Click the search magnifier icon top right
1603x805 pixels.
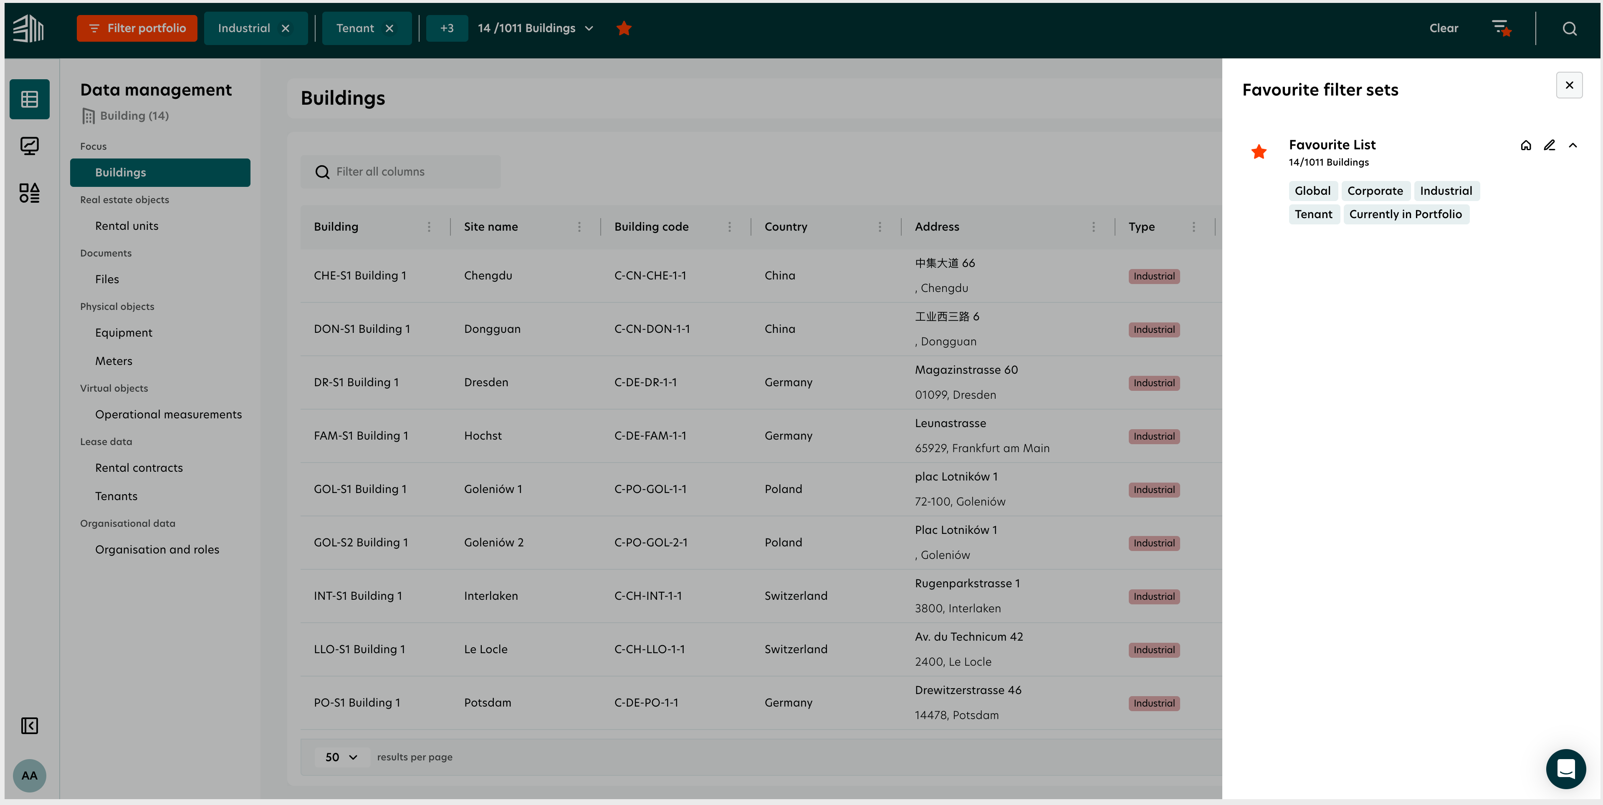click(1569, 28)
